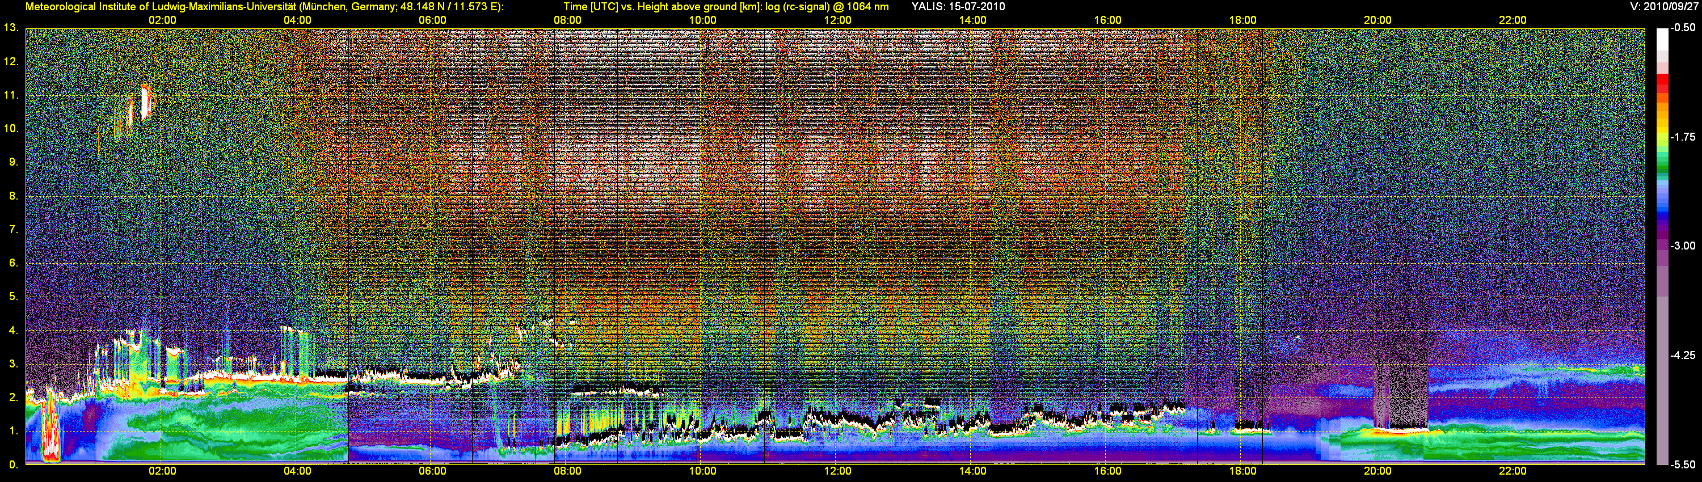Pick the 3. km height axis label

13,364
